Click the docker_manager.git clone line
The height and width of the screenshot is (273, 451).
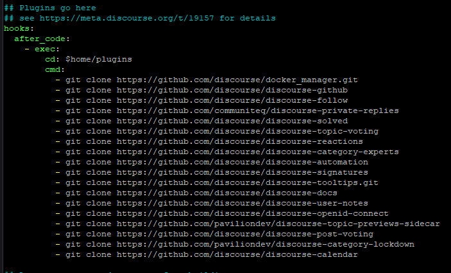[207, 80]
